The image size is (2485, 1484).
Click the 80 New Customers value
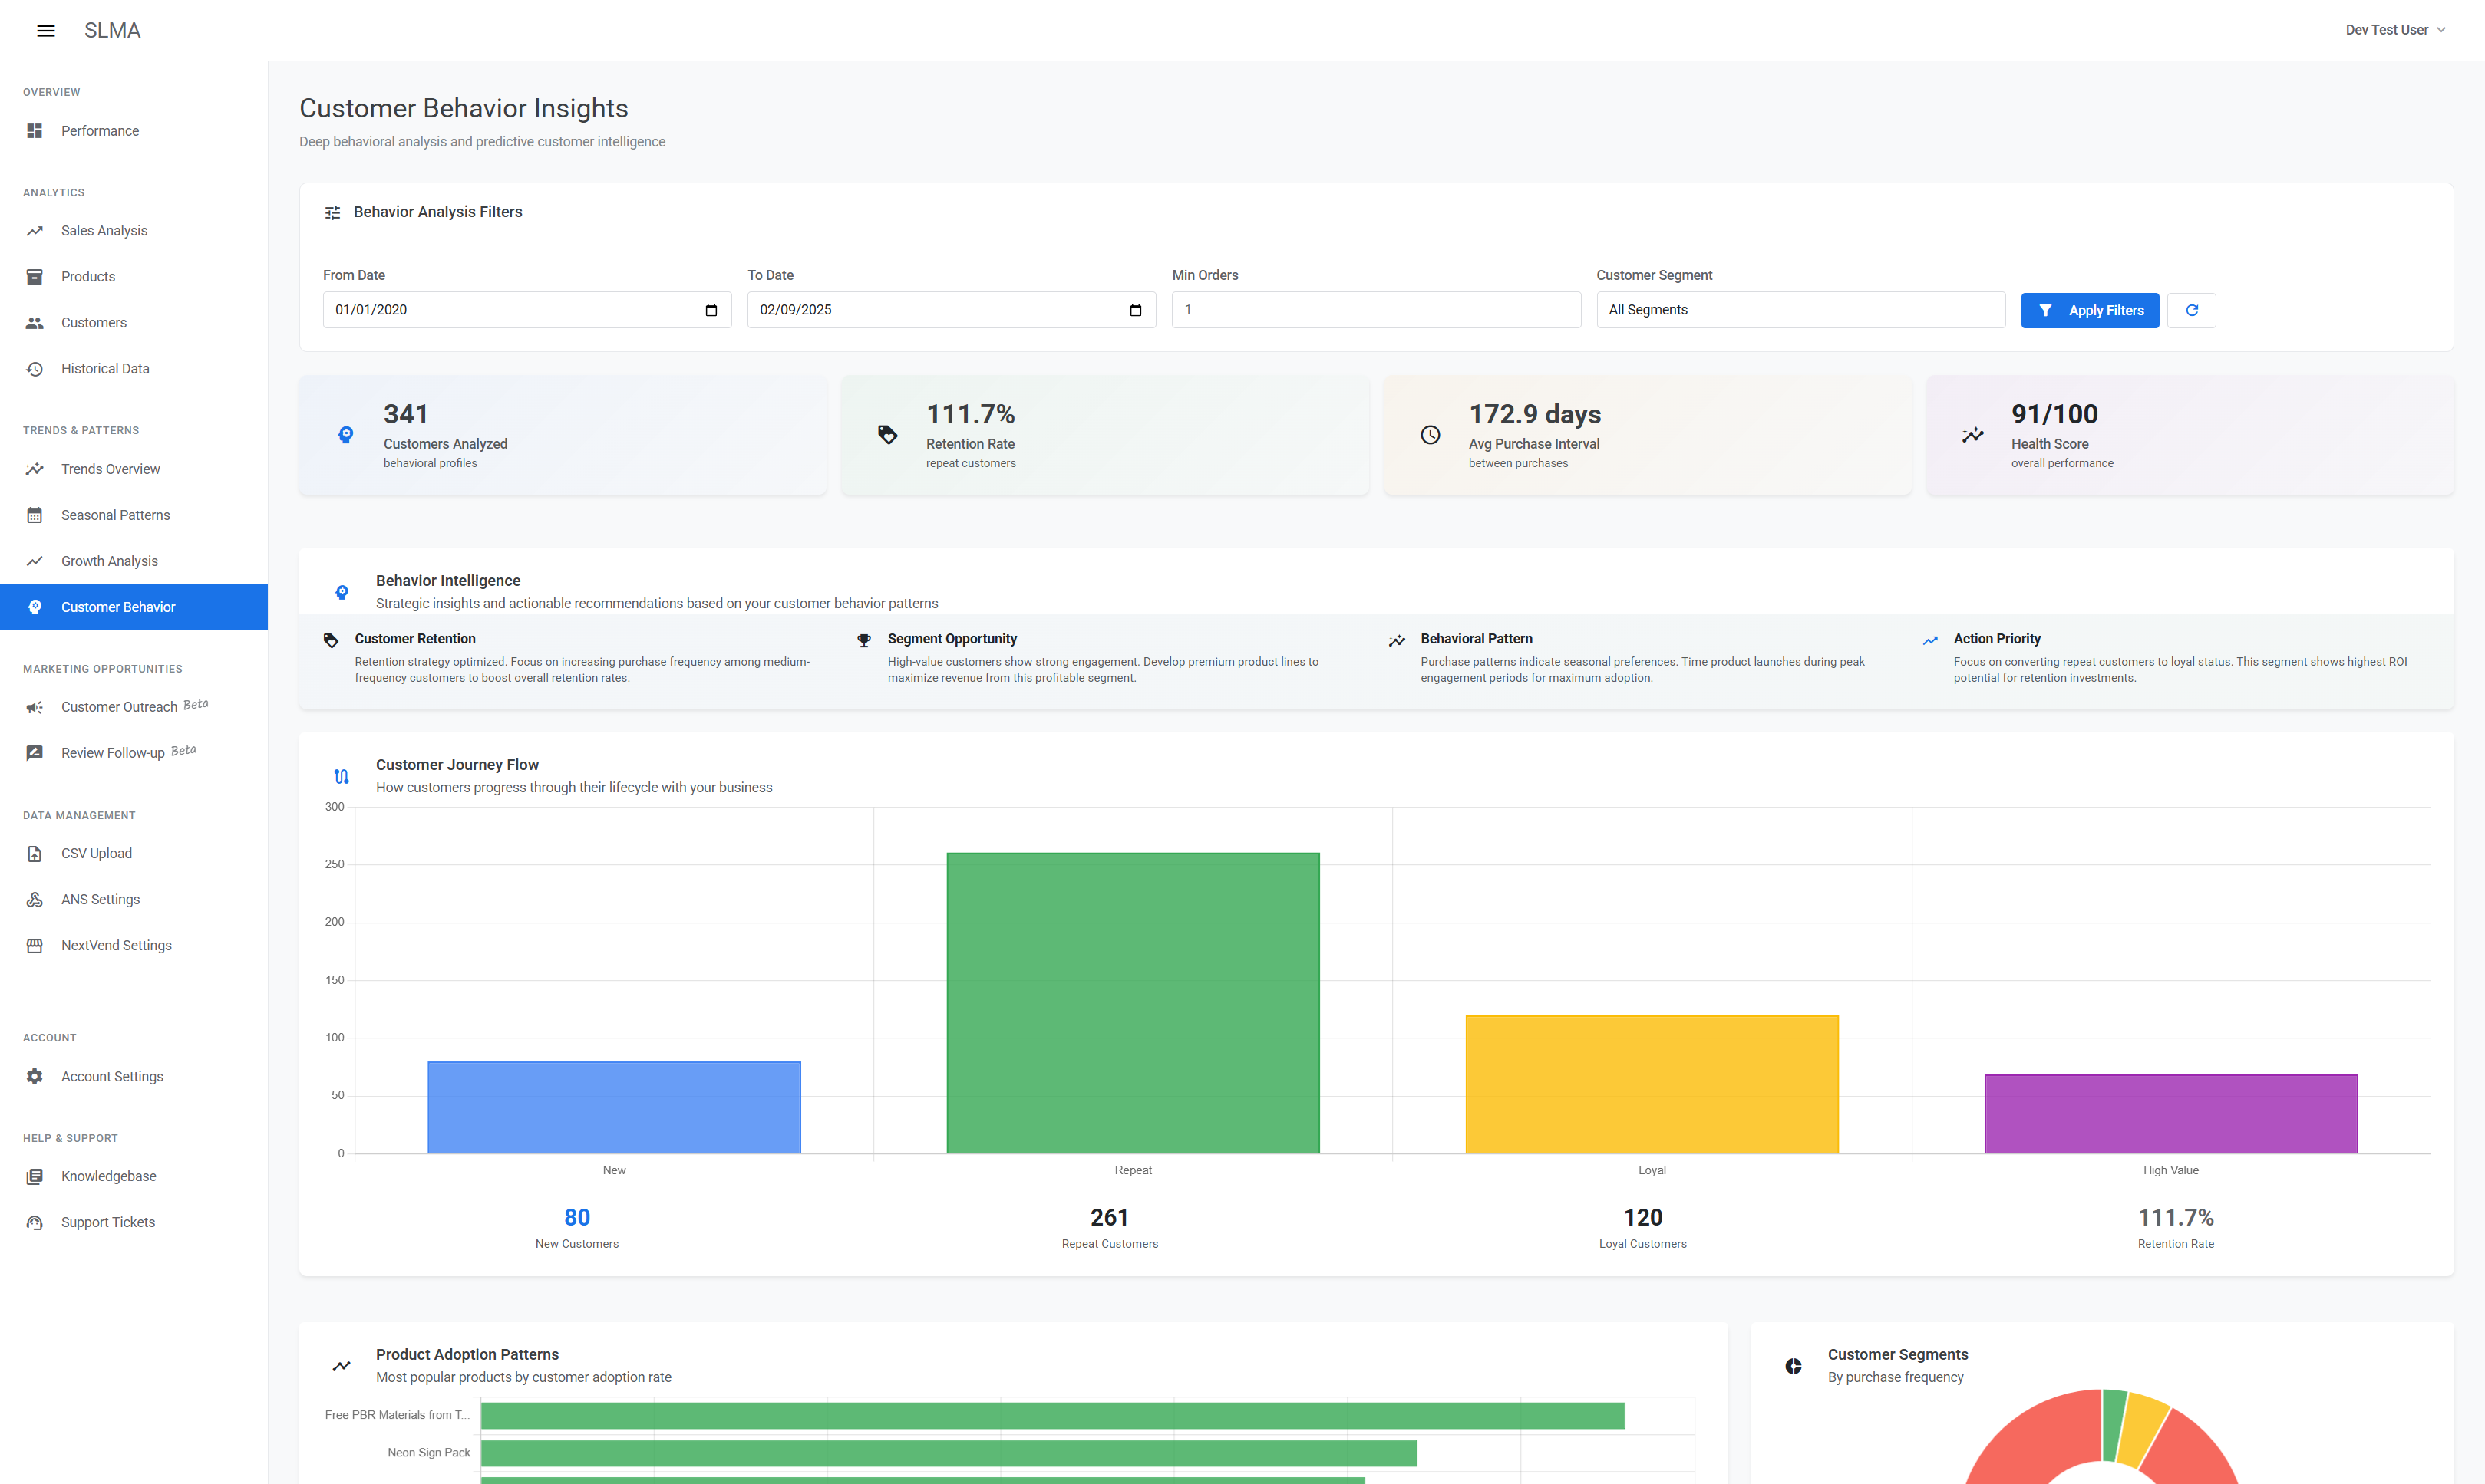click(577, 1218)
